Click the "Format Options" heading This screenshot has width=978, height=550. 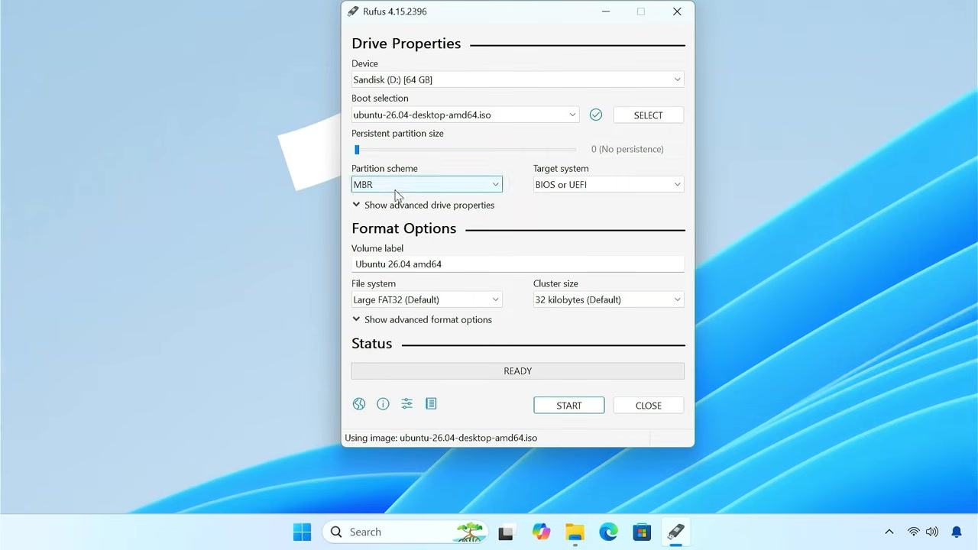pos(404,228)
